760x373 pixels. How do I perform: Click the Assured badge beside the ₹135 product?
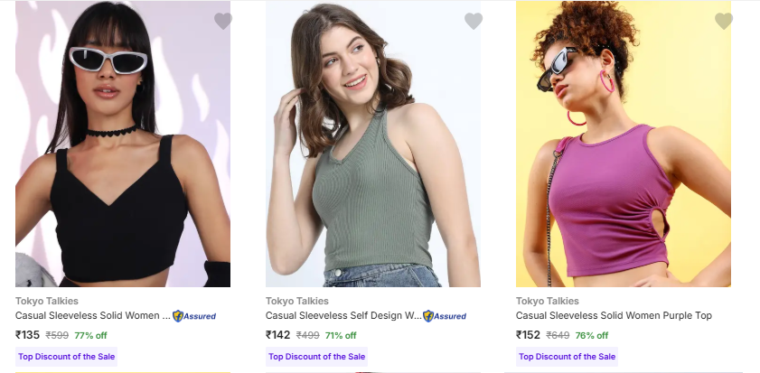194,316
